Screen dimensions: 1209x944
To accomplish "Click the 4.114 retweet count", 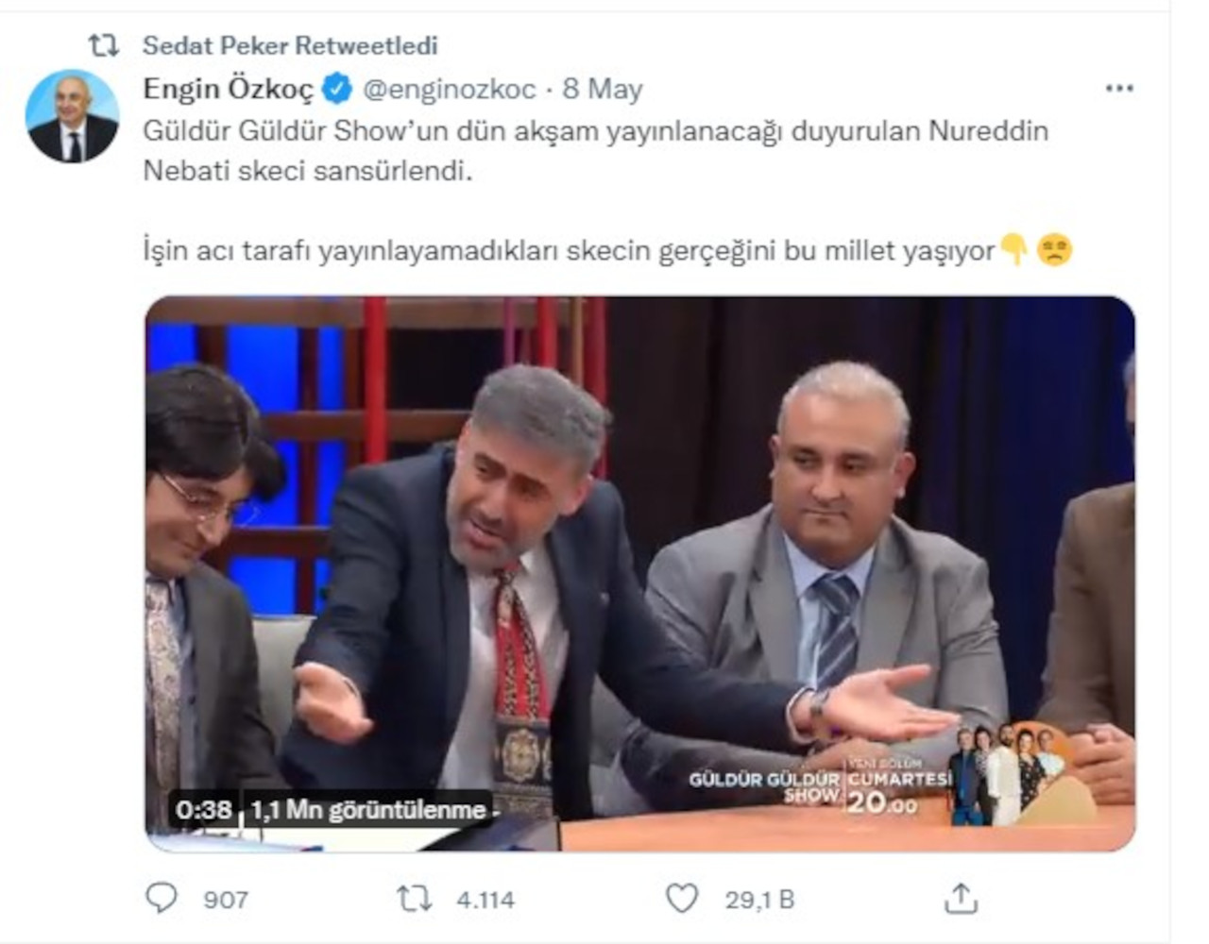I will (485, 900).
